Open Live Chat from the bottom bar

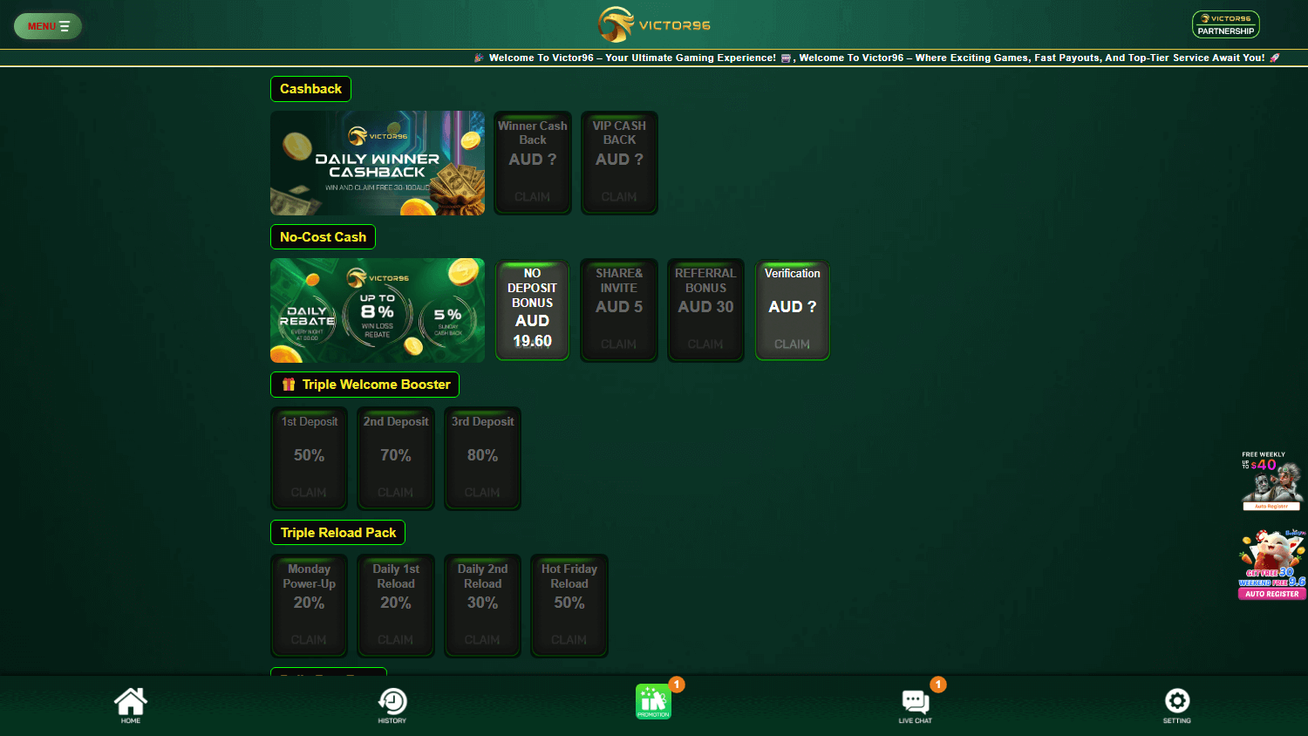point(915,702)
